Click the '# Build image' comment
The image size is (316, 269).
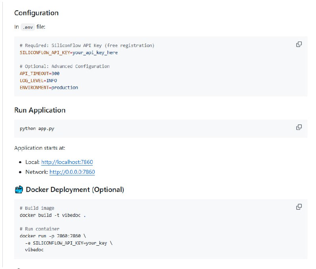(37, 208)
